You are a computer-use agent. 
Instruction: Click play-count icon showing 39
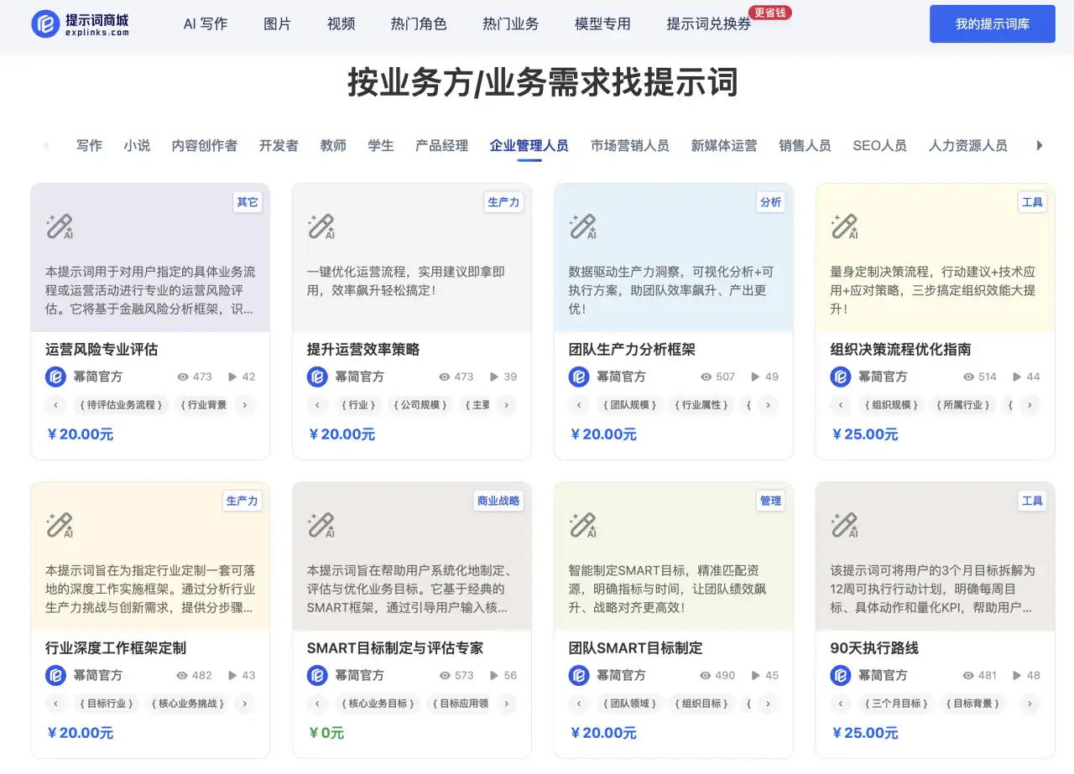(494, 377)
